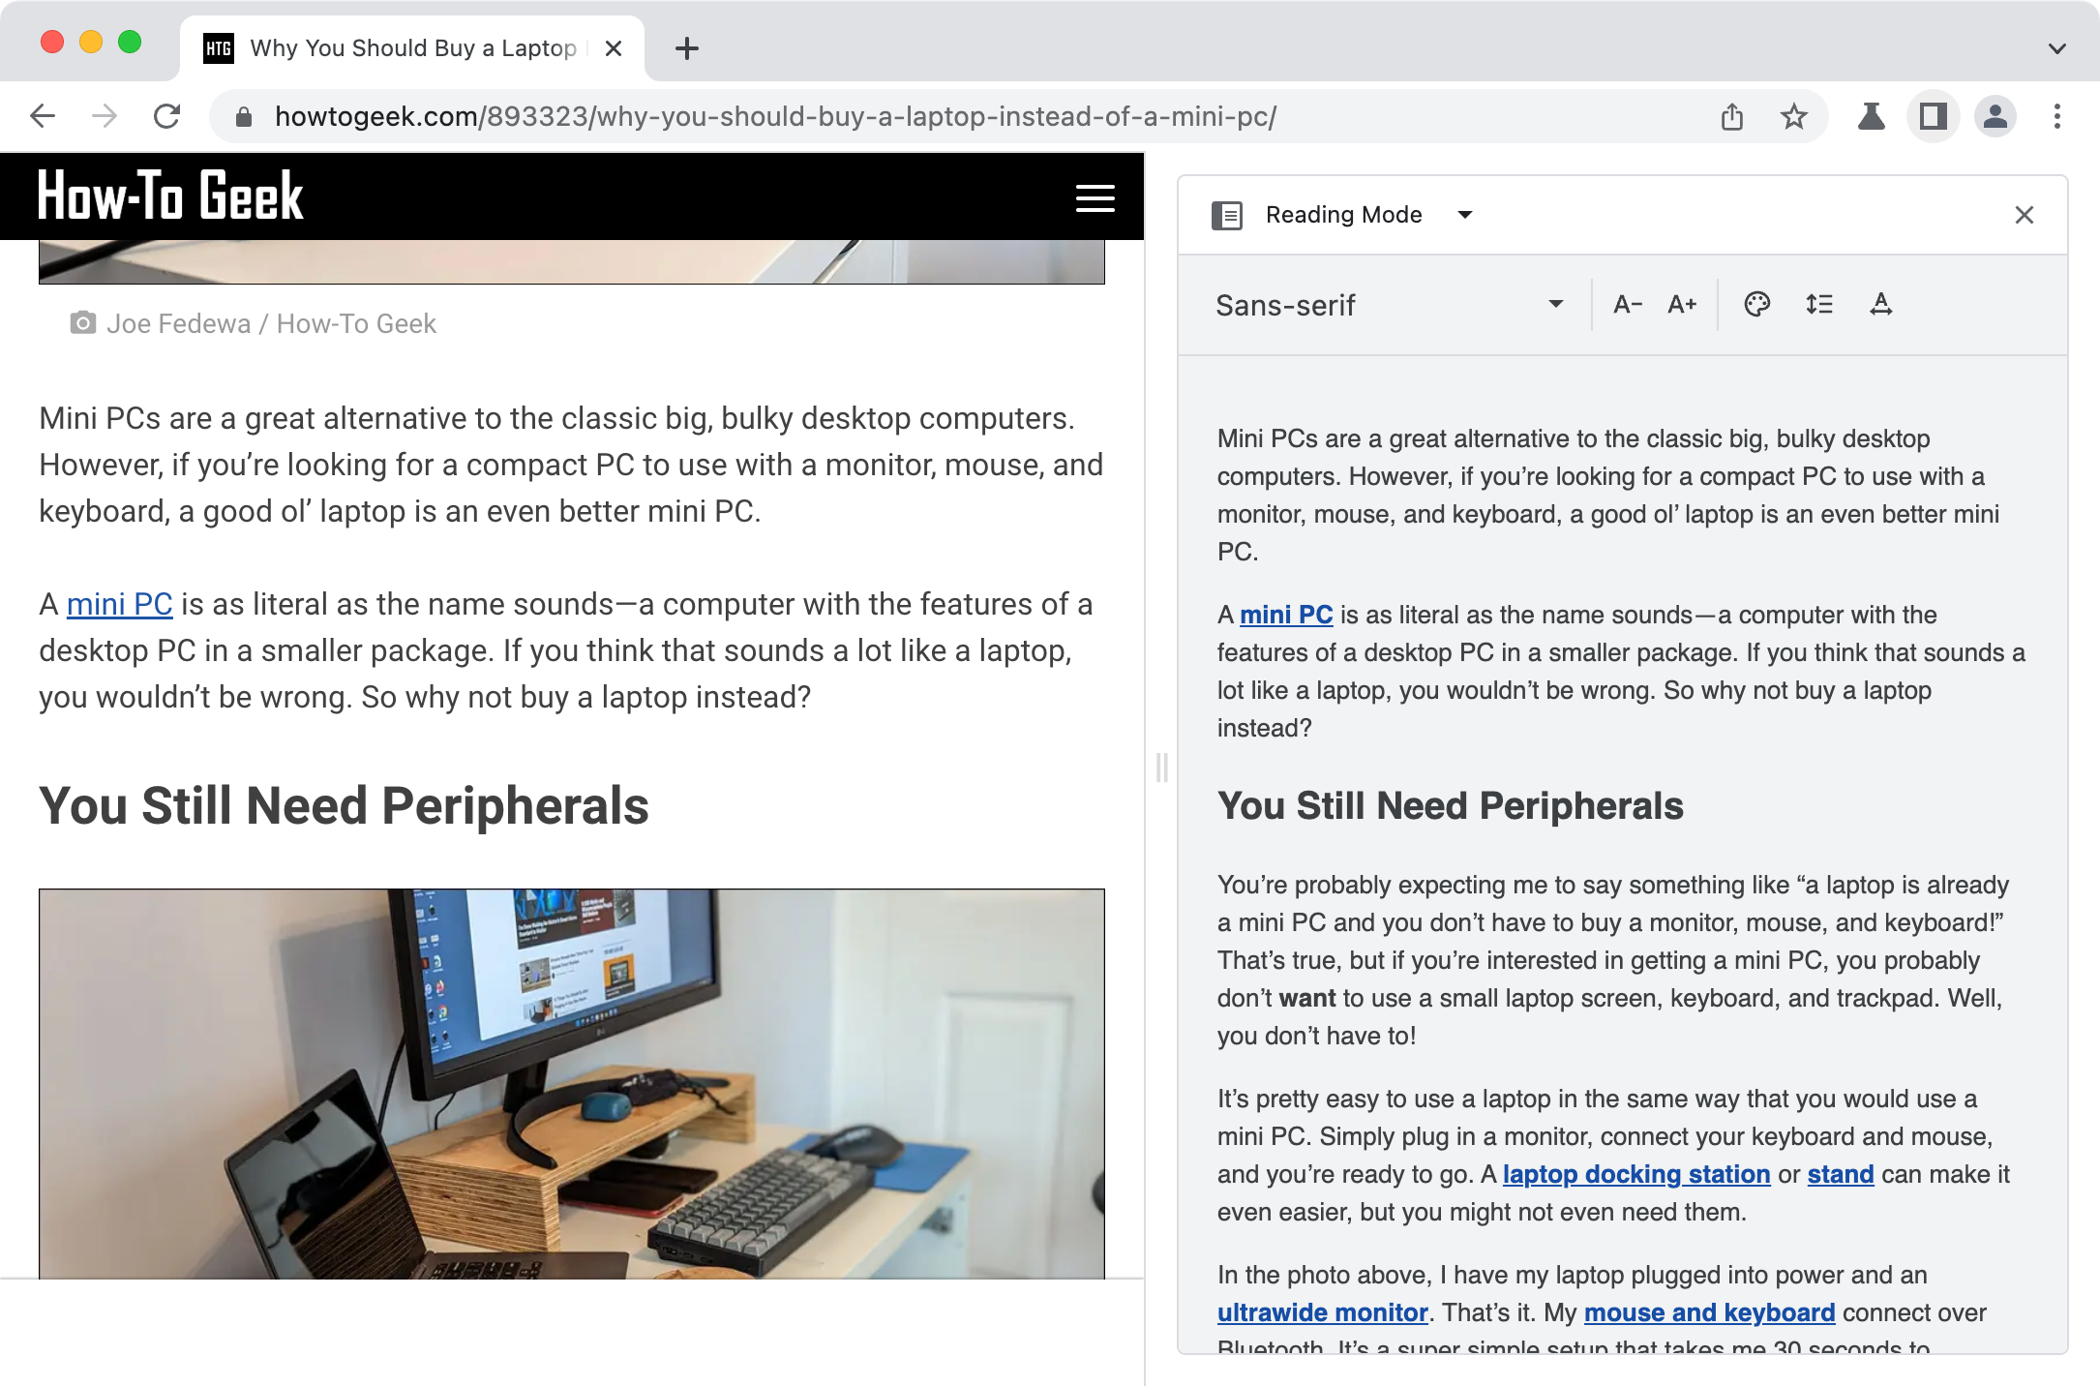This screenshot has height=1386, width=2100.
Task: Click the laptop docking station link
Action: pyautogui.click(x=1636, y=1174)
